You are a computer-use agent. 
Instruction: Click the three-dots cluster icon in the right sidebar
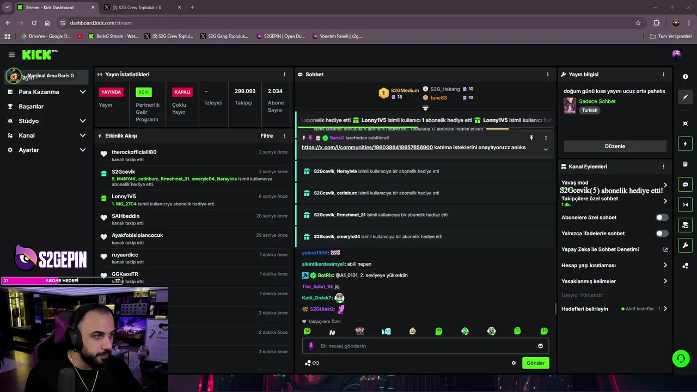point(685,266)
